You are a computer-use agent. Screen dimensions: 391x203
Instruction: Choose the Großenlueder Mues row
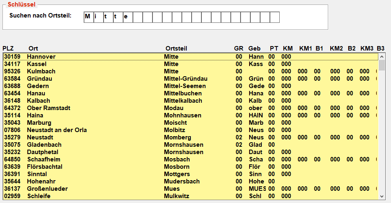pyautogui.click(x=191, y=189)
